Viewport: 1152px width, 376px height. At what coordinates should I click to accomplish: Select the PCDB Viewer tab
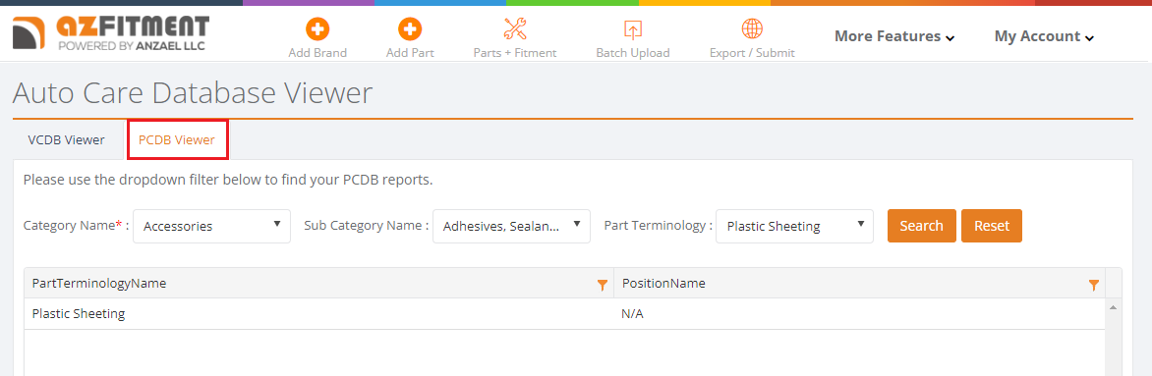177,139
